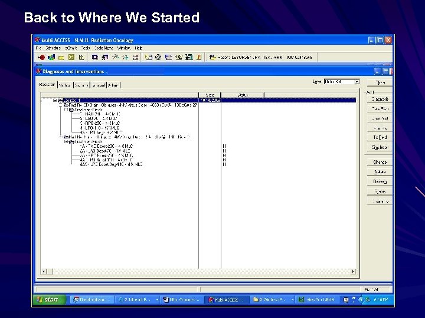Select boost field row starting with 4AS
The height and width of the screenshot is (318, 425).
pos(111,164)
